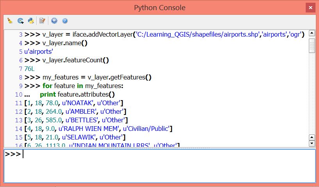Place cursor in the >>> command input area
This screenshot has width=319, height=187.
(160, 166)
